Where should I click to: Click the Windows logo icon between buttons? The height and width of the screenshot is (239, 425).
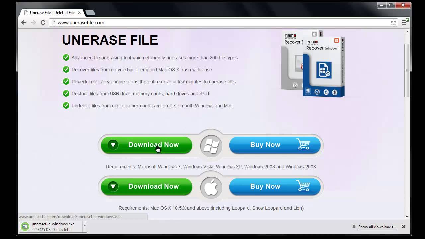point(211,146)
